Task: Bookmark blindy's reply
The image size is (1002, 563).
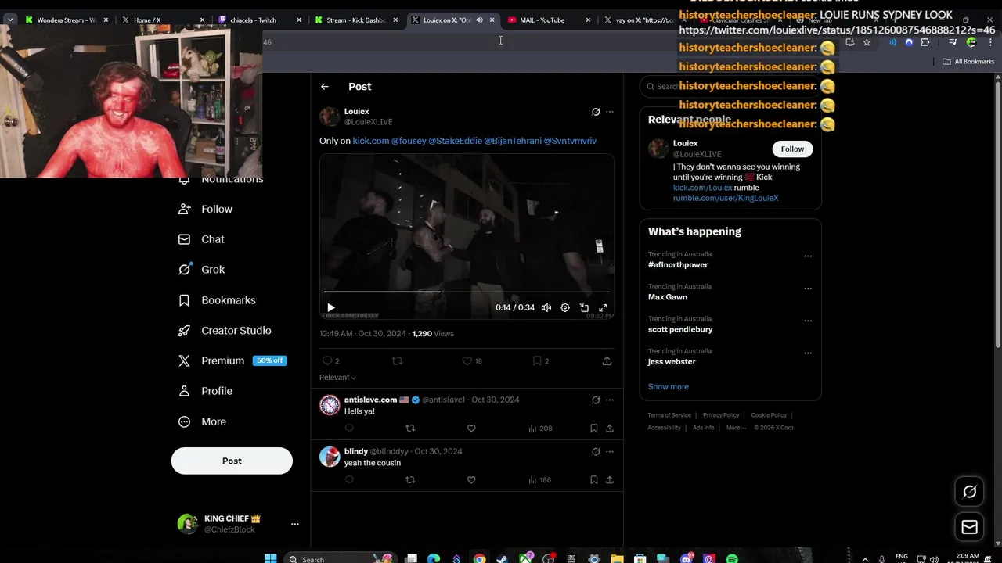Action: 593,480
